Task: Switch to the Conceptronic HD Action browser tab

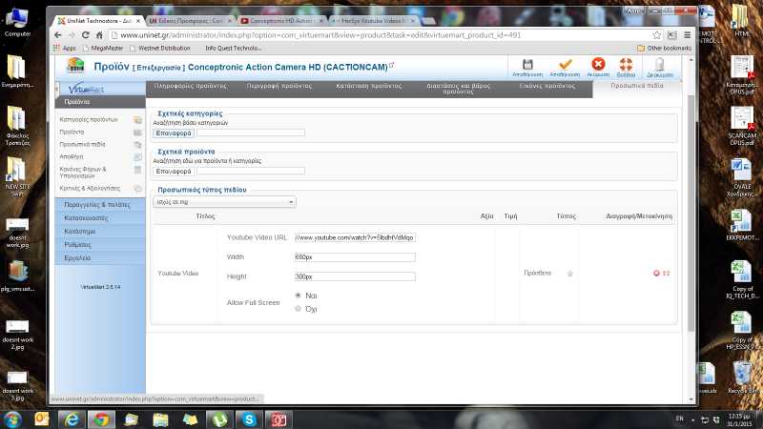Action: [x=280, y=21]
